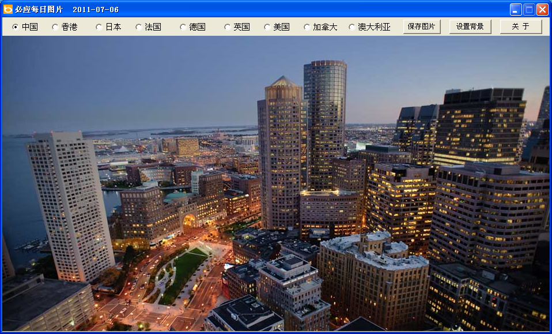
Task: Click the date 2011-07-06 in title bar
Action: (x=96, y=10)
